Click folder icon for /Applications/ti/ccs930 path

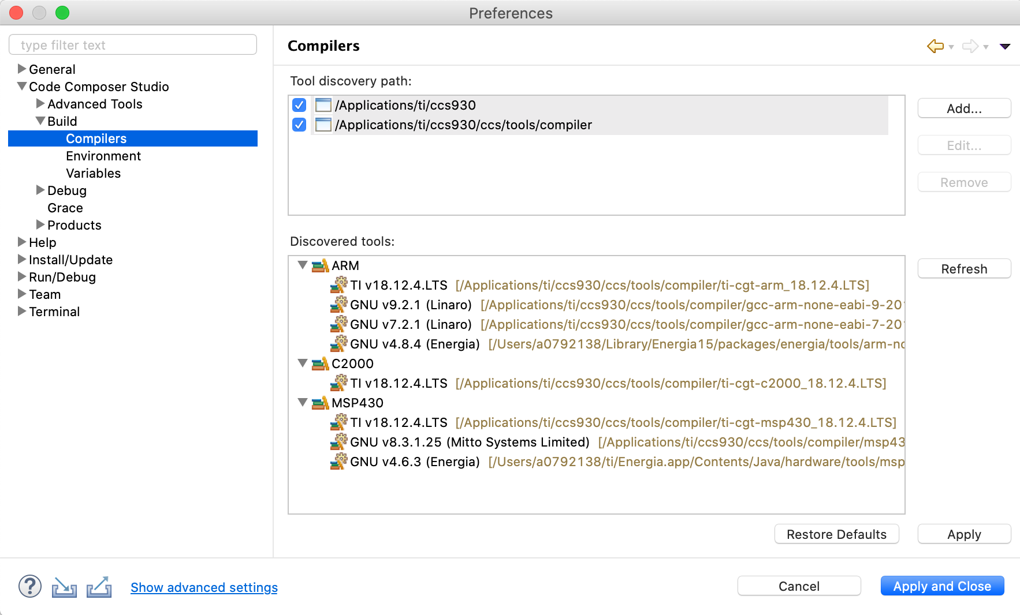point(323,105)
